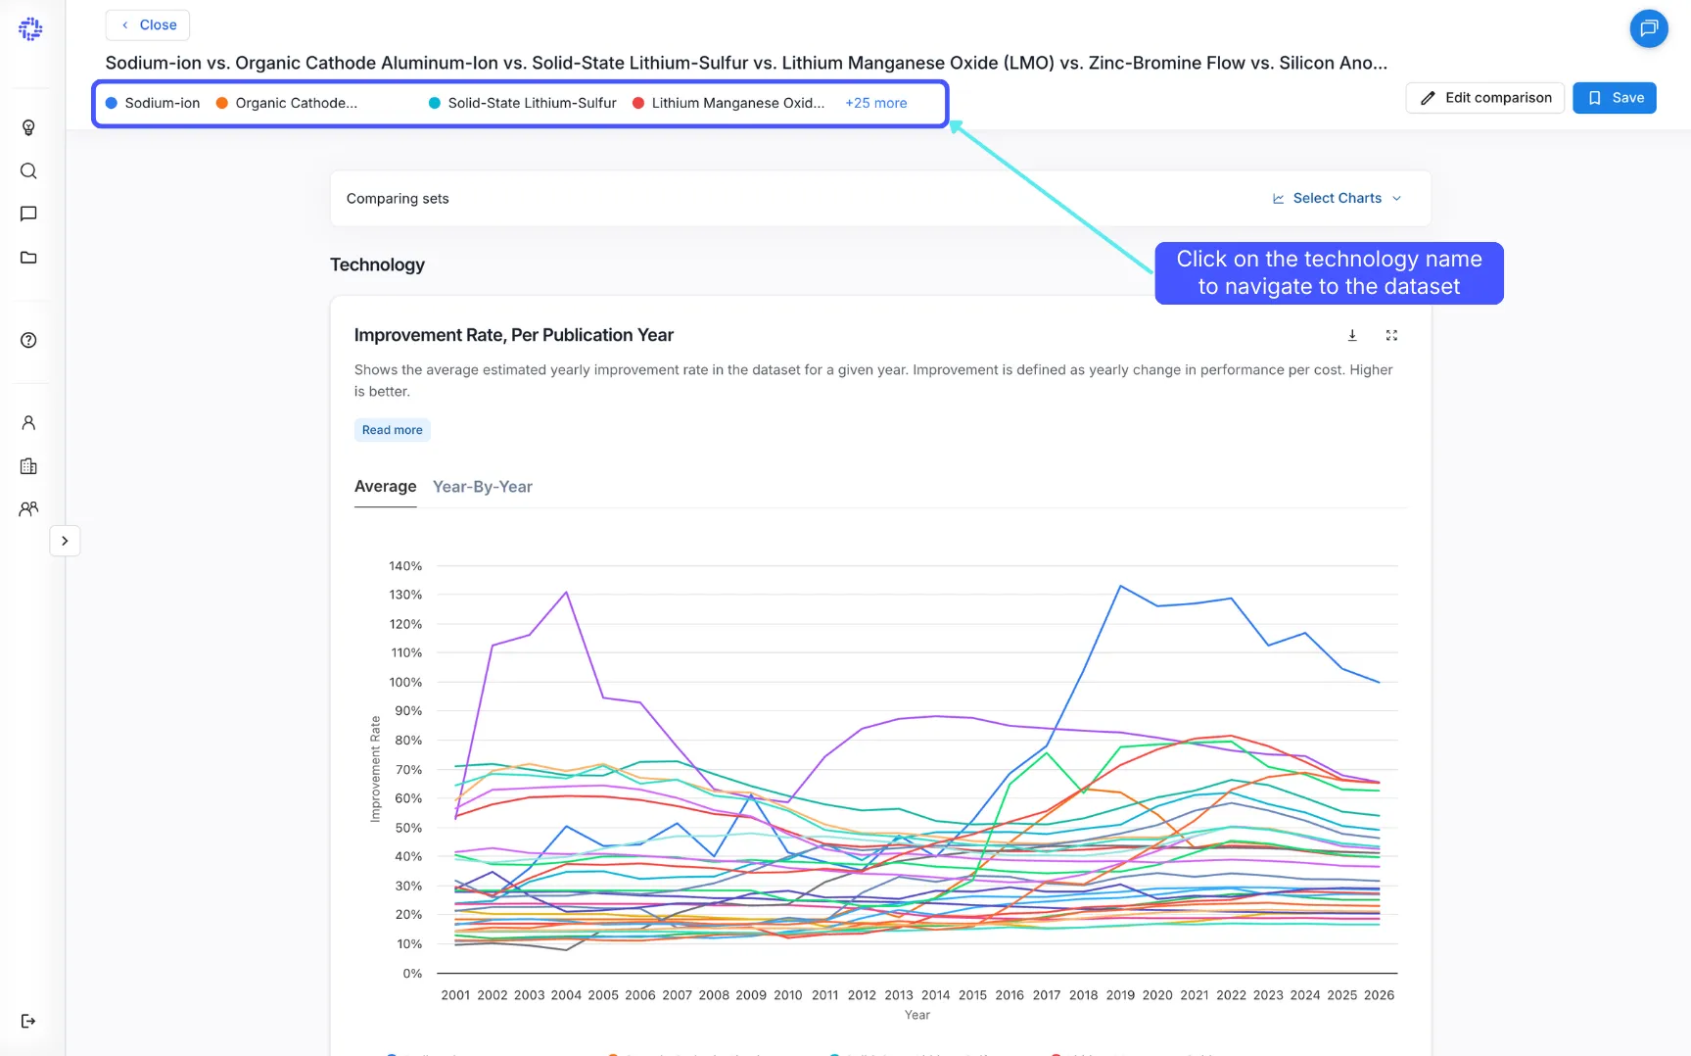The width and height of the screenshot is (1691, 1056).
Task: Click the Improvement Rate chart title
Action: click(514, 335)
